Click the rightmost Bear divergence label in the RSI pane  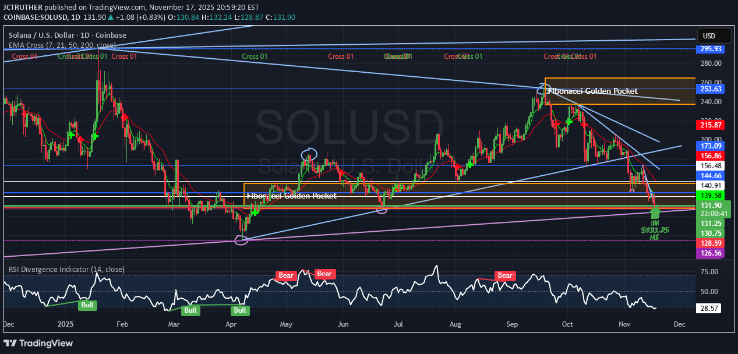[x=504, y=275]
